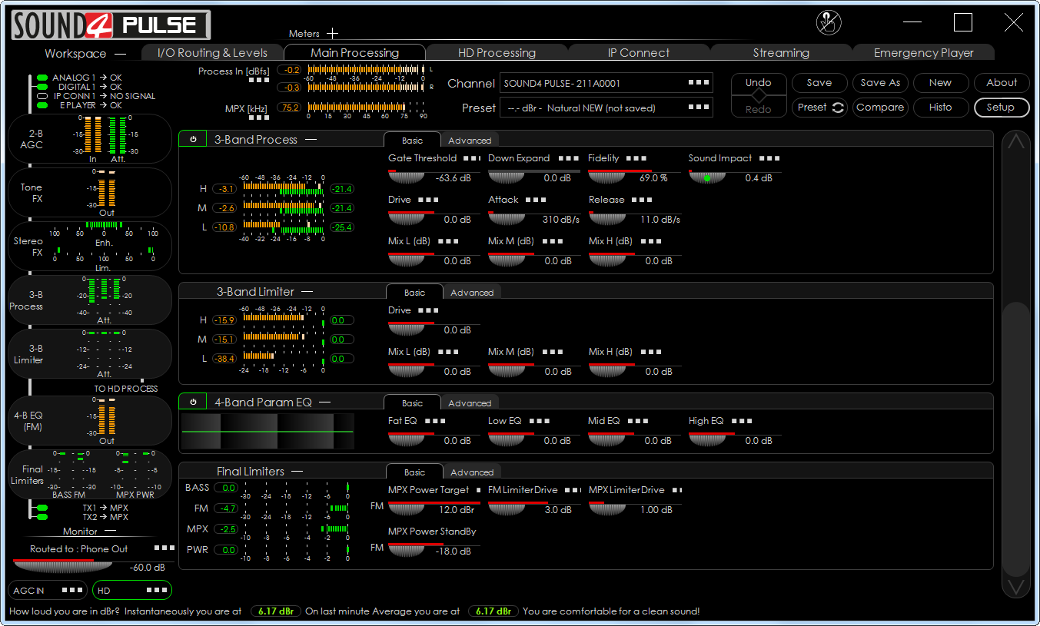Open the Advanced tab of 3-Band Process
The height and width of the screenshot is (626, 1040).
[x=470, y=140]
